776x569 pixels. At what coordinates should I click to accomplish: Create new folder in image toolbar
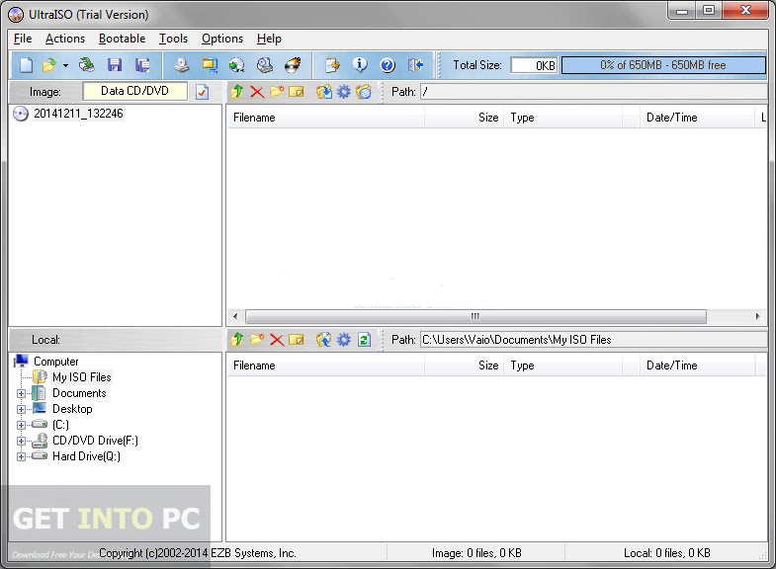pyautogui.click(x=277, y=92)
